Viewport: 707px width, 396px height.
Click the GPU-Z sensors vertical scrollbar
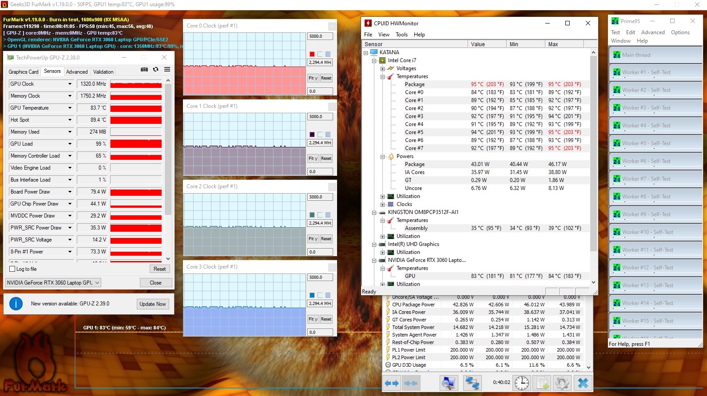click(168, 170)
